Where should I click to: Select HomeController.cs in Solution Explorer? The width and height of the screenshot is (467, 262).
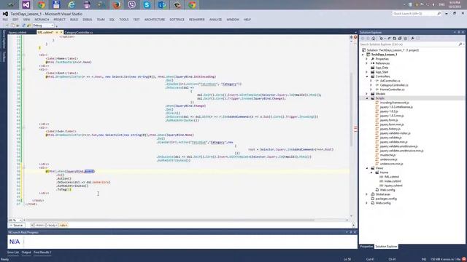392,90
